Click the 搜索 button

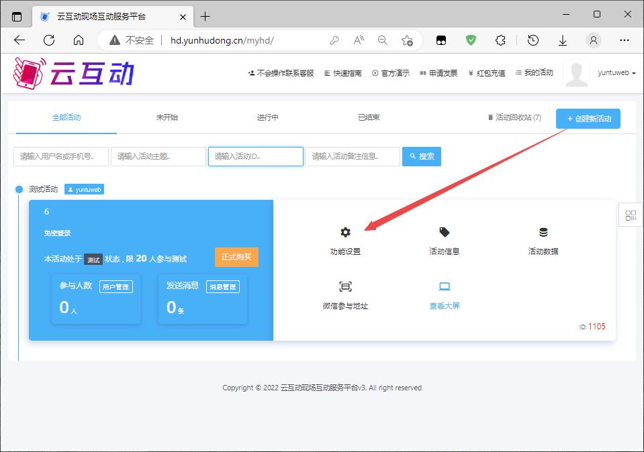click(422, 156)
